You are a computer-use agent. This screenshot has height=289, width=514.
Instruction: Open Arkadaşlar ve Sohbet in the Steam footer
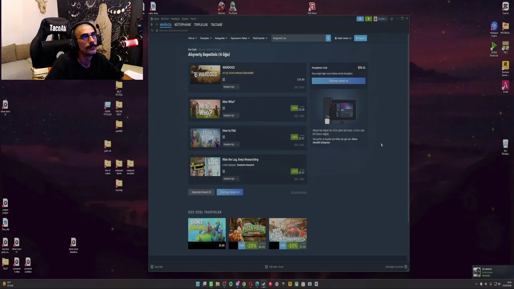tap(396, 267)
